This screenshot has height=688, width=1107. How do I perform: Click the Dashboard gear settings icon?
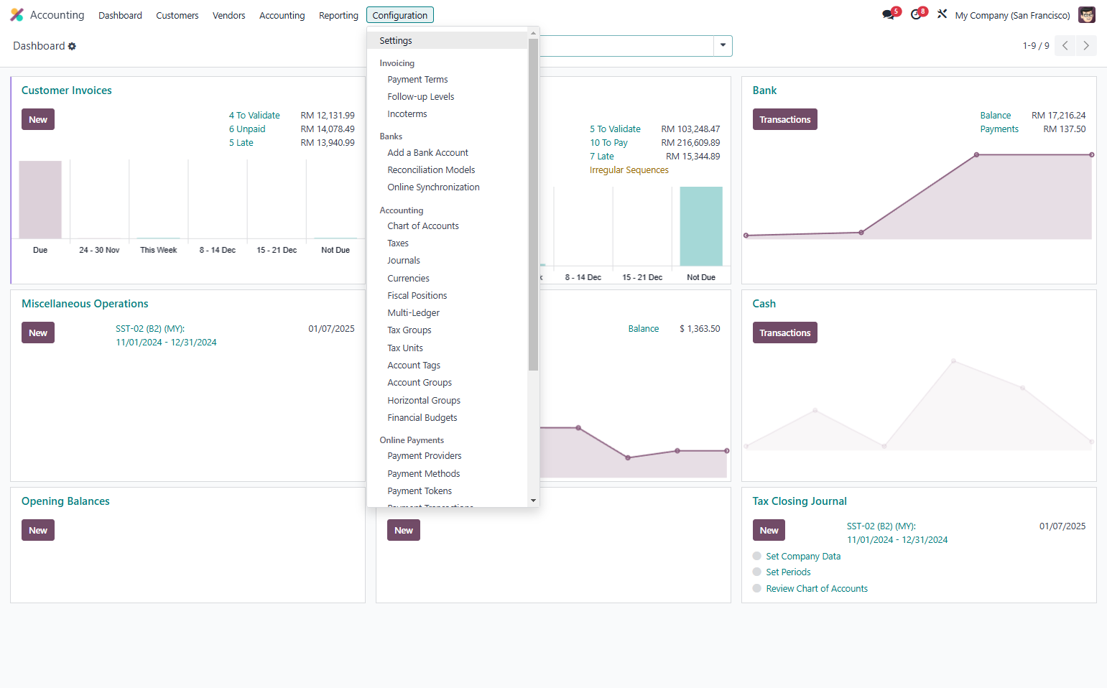72,46
